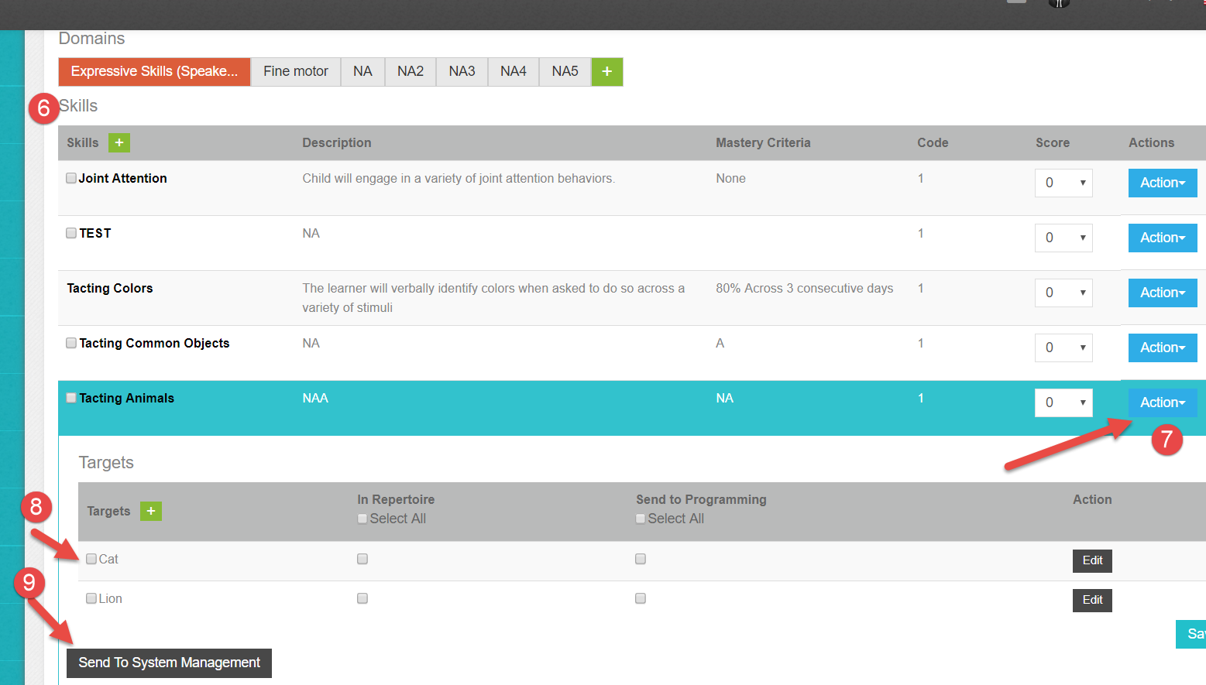
Task: Toggle the Tacting Animals checkbox
Action: tap(71, 398)
